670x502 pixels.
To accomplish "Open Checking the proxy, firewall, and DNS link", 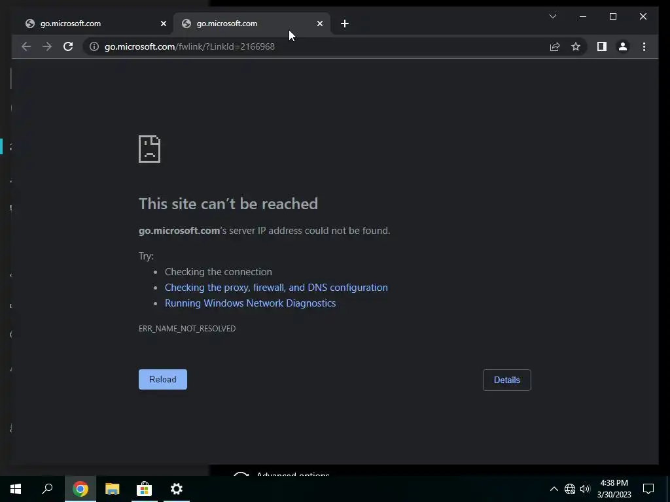I will pyautogui.click(x=277, y=288).
